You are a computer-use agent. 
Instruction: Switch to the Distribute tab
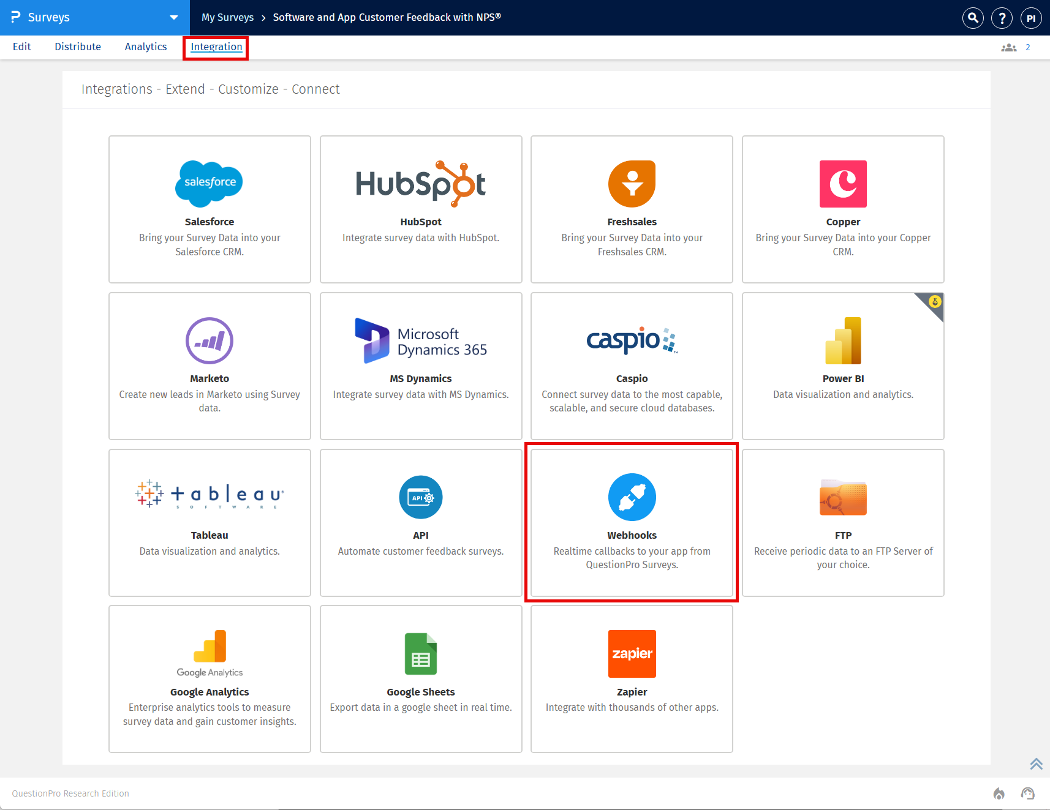[x=78, y=47]
